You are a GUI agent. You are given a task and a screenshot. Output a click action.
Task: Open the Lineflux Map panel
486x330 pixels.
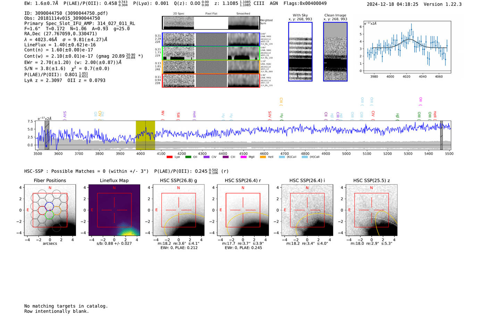coord(114,210)
